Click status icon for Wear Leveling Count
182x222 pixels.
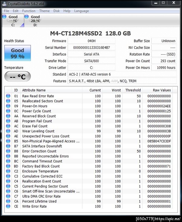(8, 131)
